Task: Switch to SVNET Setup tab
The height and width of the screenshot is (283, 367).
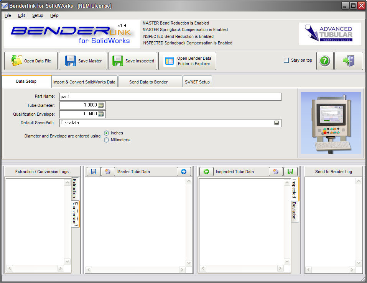Action: point(197,82)
